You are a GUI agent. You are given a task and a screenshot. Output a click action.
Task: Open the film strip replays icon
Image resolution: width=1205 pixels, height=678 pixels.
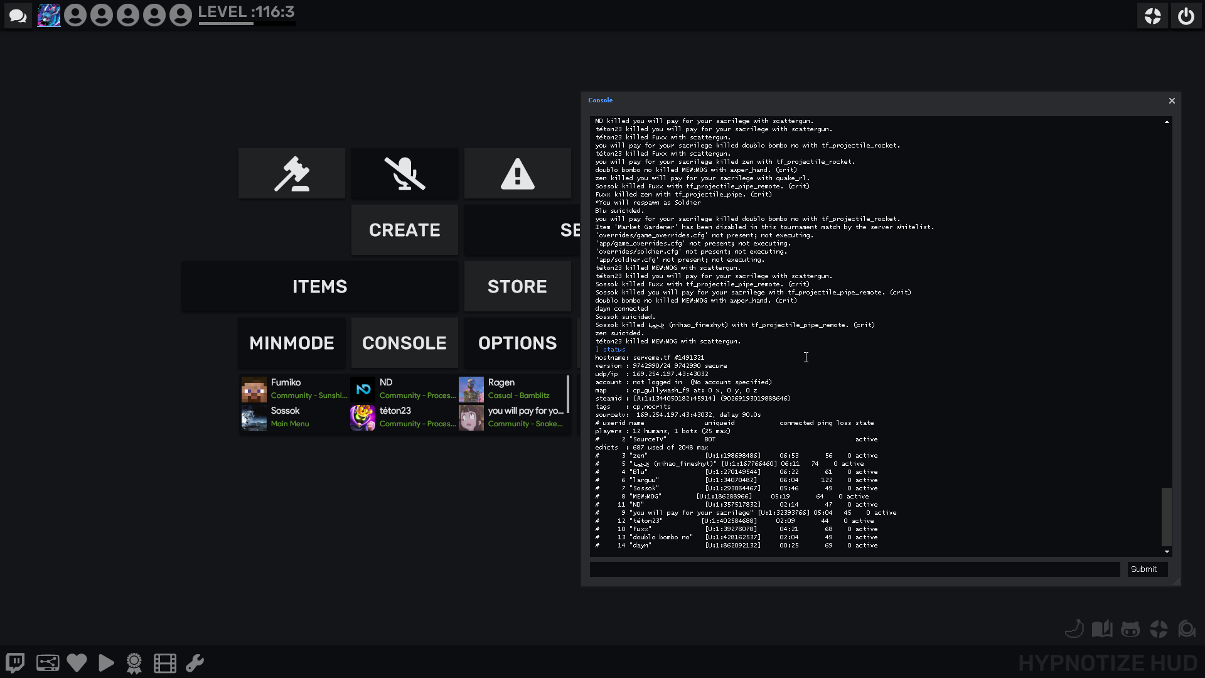click(165, 663)
